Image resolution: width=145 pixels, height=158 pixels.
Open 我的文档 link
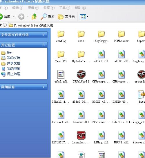pos(10,58)
